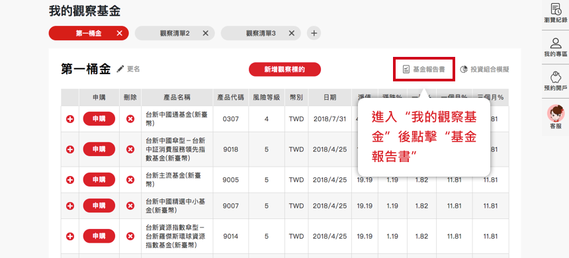Click 申購 for fund code 9007

coord(99,206)
